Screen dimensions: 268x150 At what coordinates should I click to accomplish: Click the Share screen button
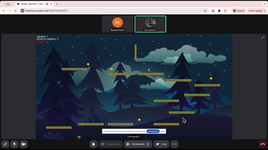tap(111, 144)
